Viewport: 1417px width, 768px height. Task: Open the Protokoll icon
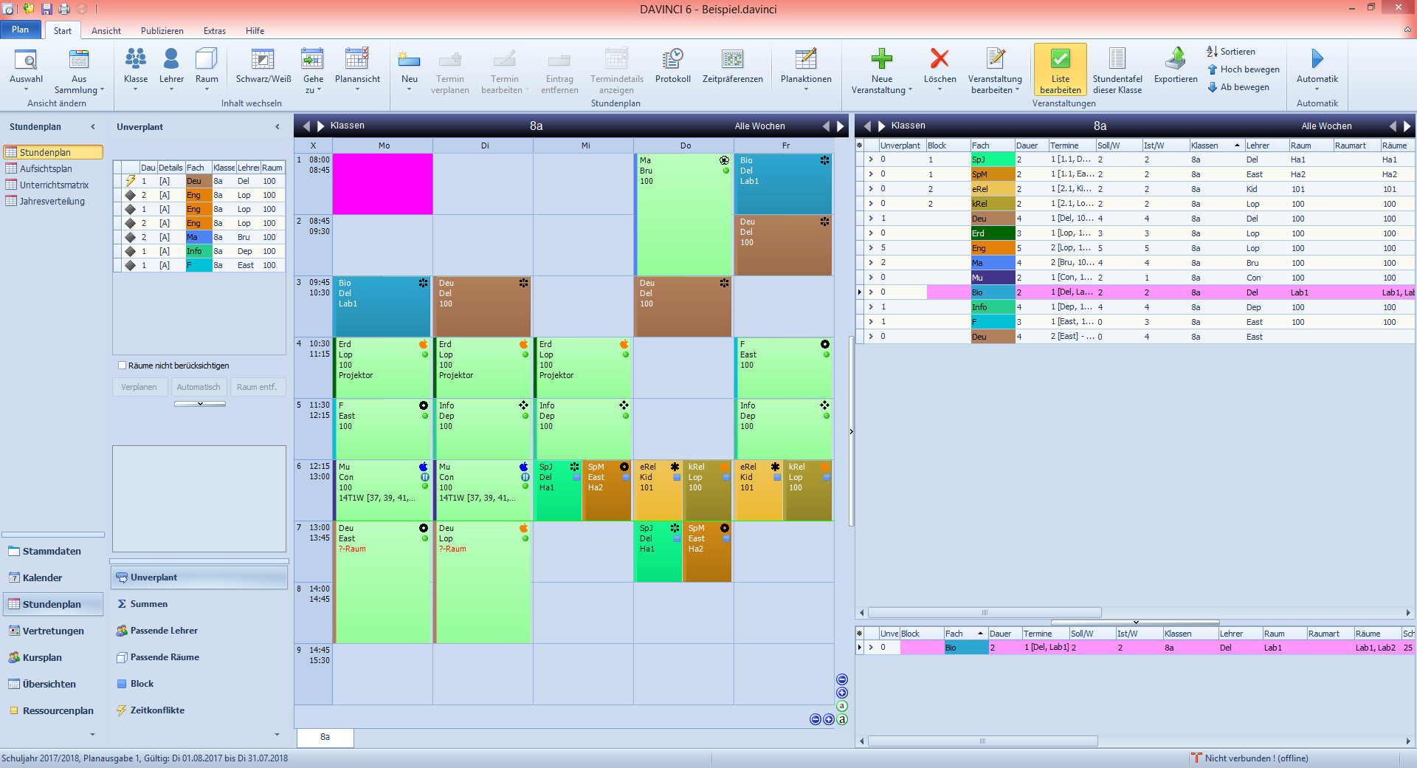tap(673, 59)
